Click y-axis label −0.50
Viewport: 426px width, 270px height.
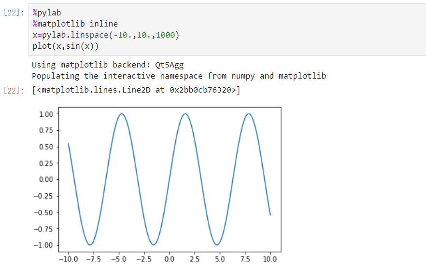click(43, 213)
